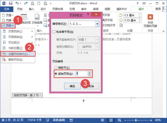Screen dimensions: 167x123
Task: Open the Use separator dropdown
Action: (x=97, y=47)
